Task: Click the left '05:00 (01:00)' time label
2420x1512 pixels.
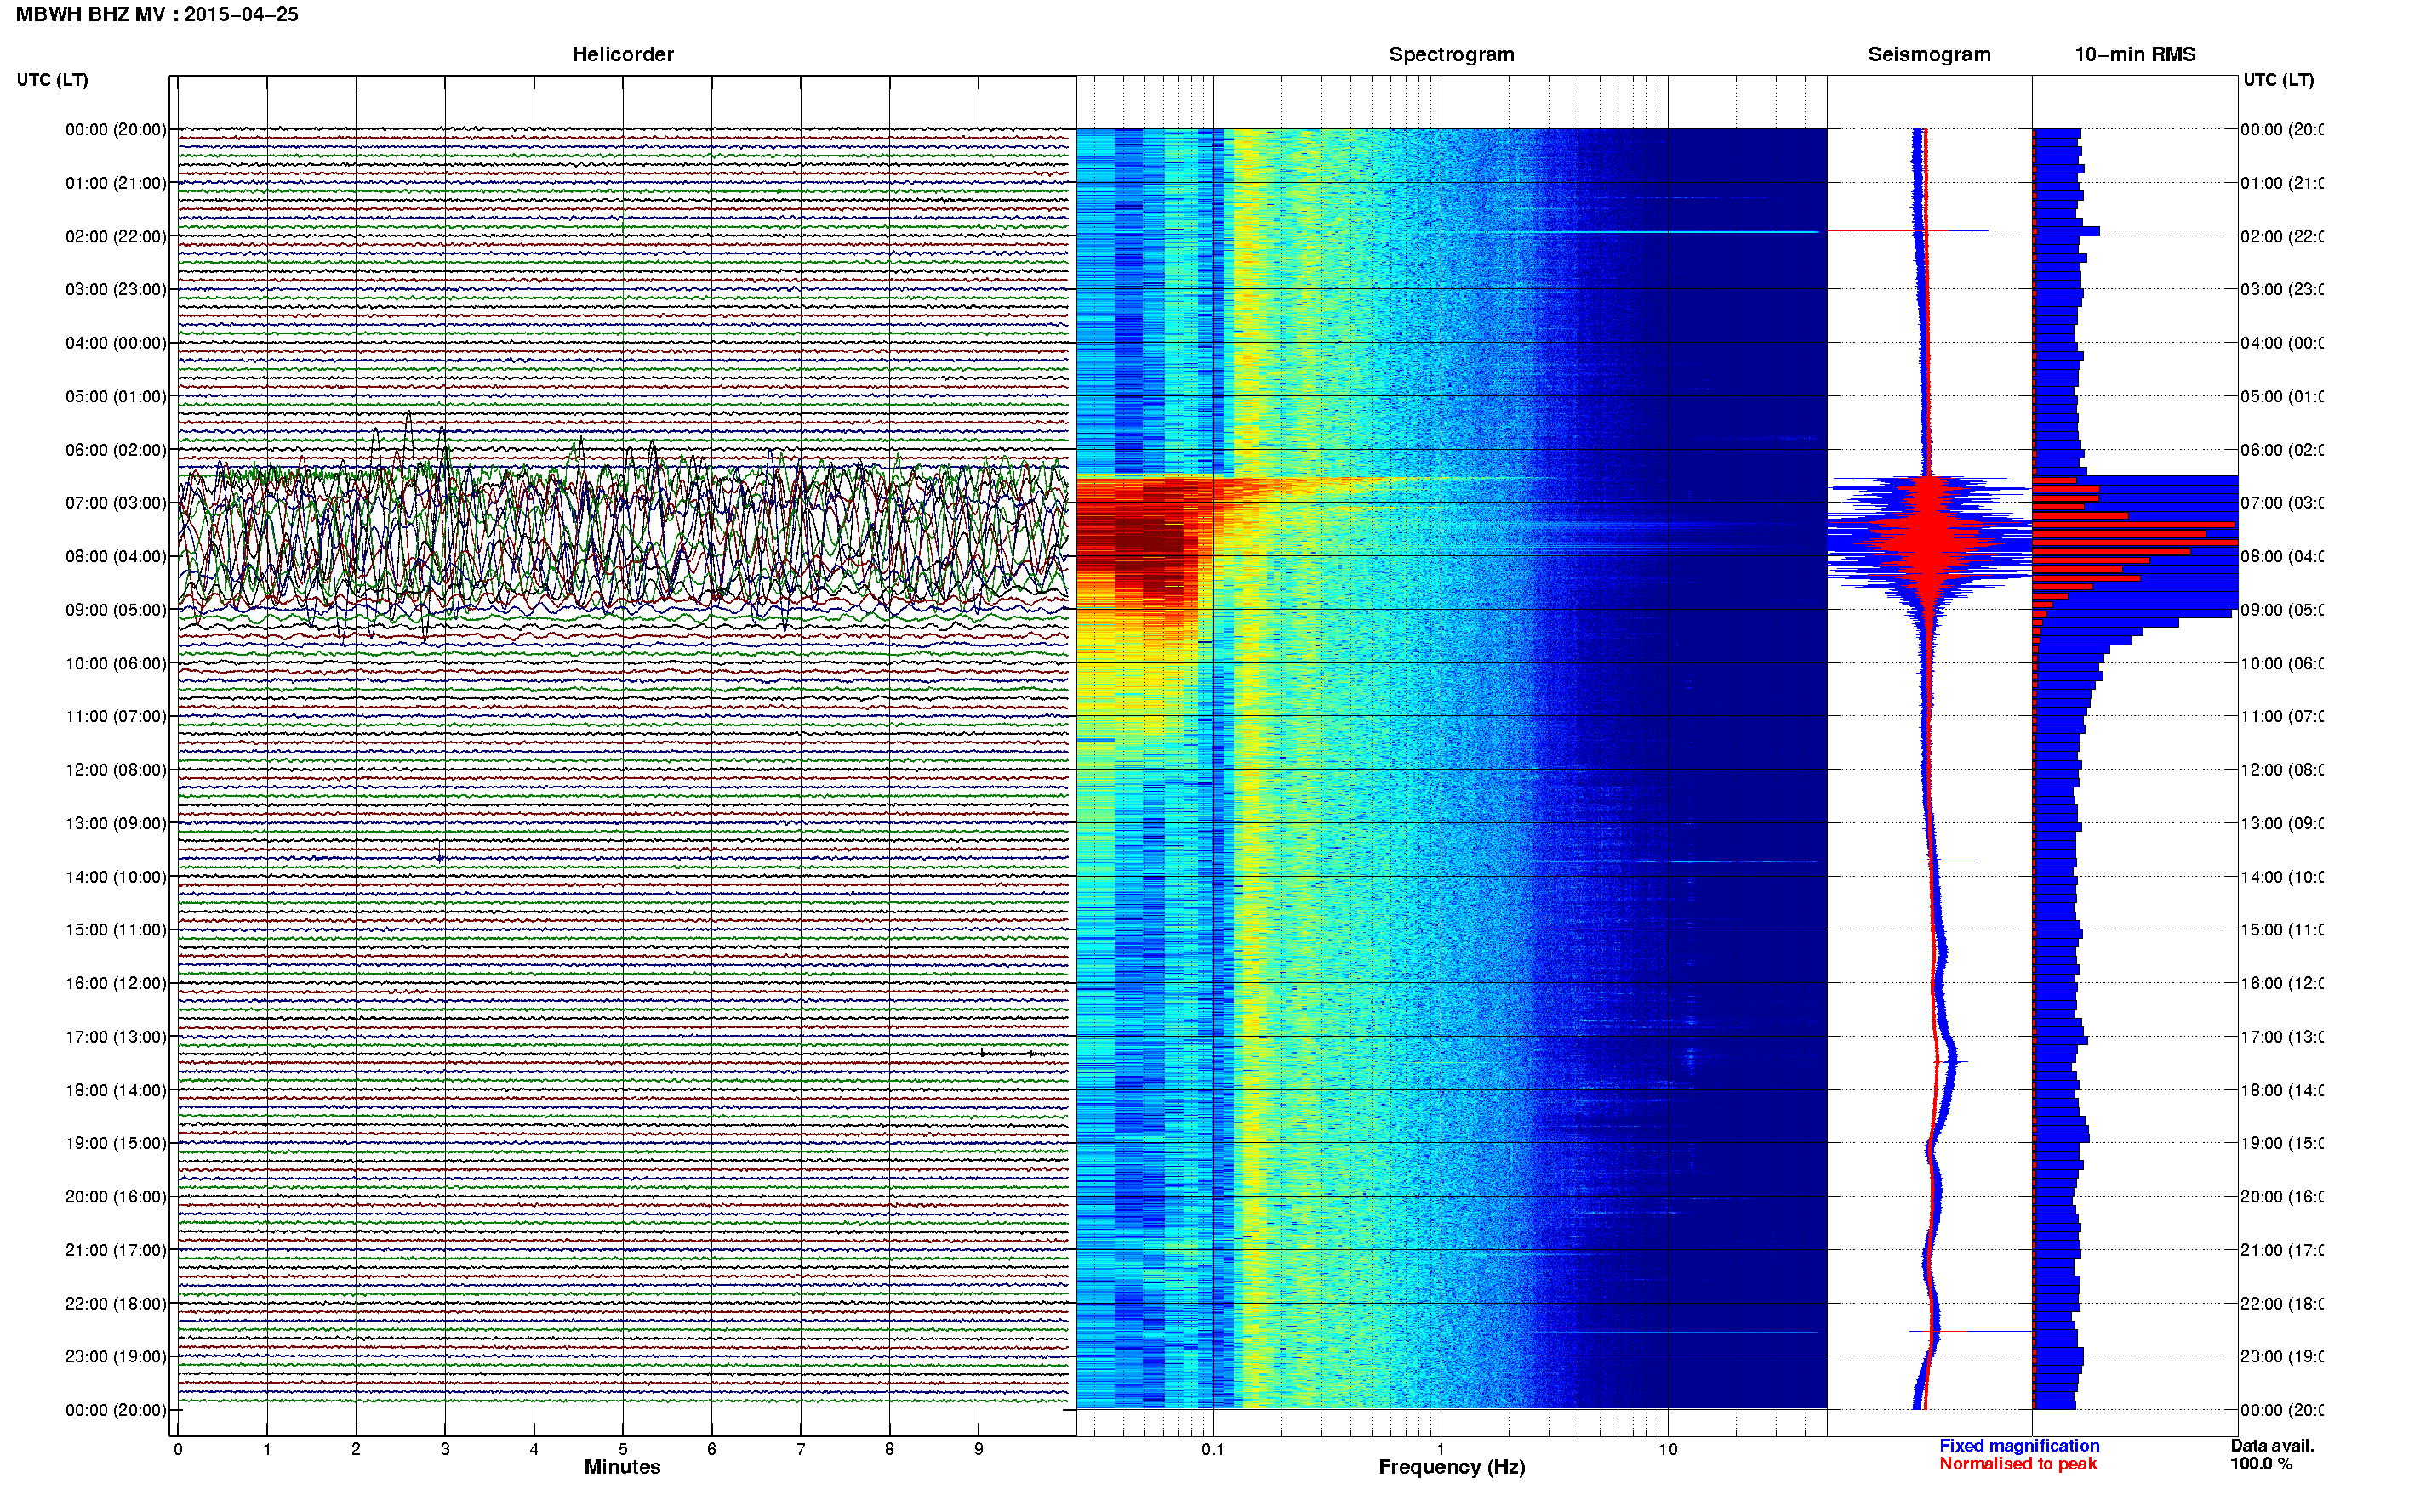Action: (116, 396)
